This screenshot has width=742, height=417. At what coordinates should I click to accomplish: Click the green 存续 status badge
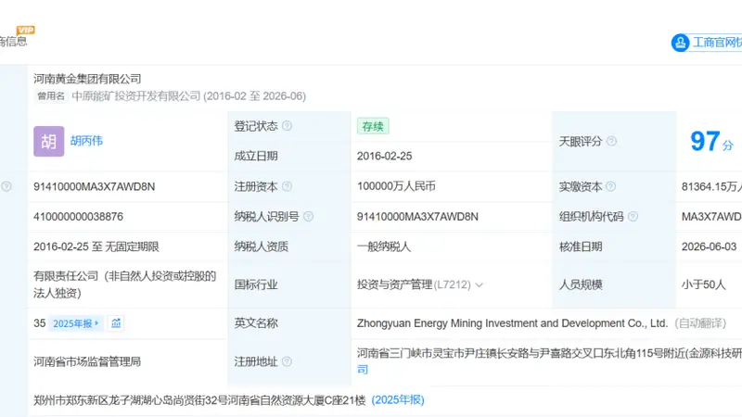pyautogui.click(x=373, y=126)
